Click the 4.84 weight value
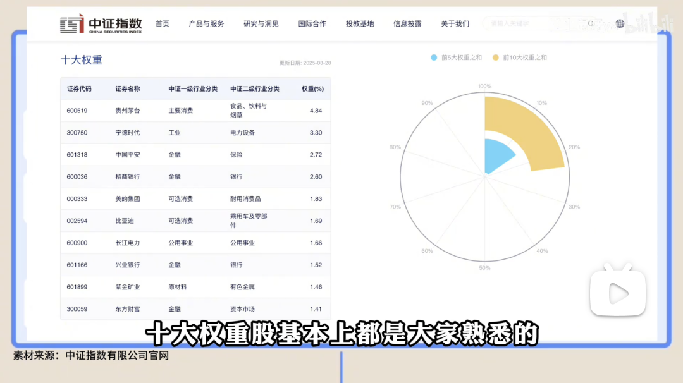683x383 pixels. 316,111
